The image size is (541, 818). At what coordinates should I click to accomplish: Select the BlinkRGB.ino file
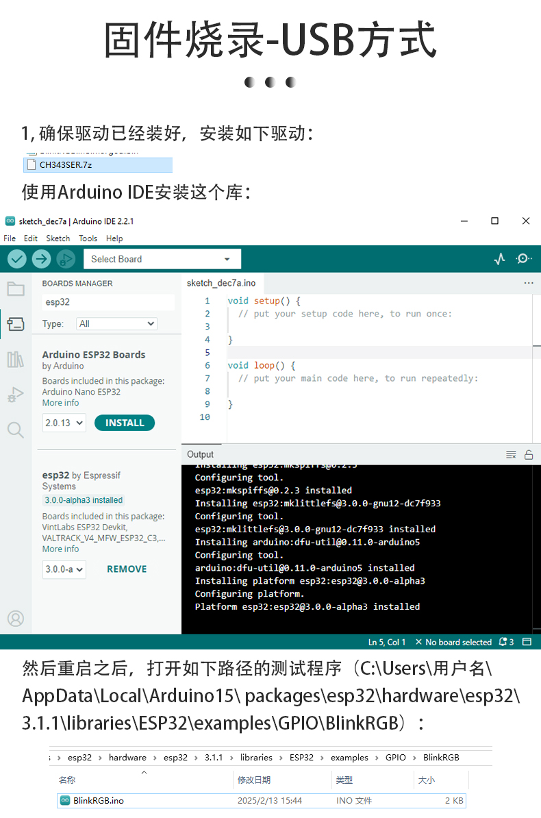[99, 800]
